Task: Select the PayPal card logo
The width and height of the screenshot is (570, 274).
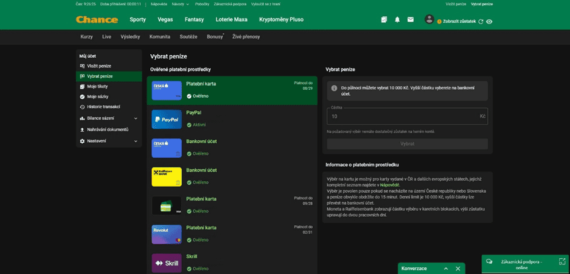Action: [x=167, y=119]
